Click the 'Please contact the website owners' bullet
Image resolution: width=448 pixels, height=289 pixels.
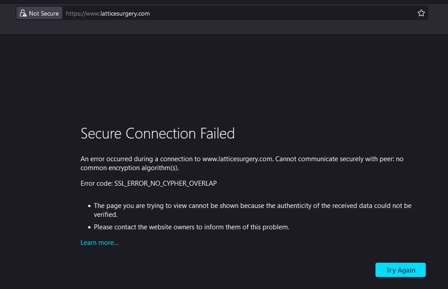191,227
